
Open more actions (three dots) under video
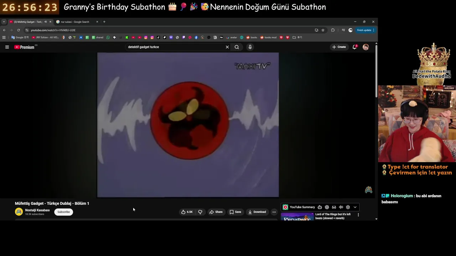(274, 212)
